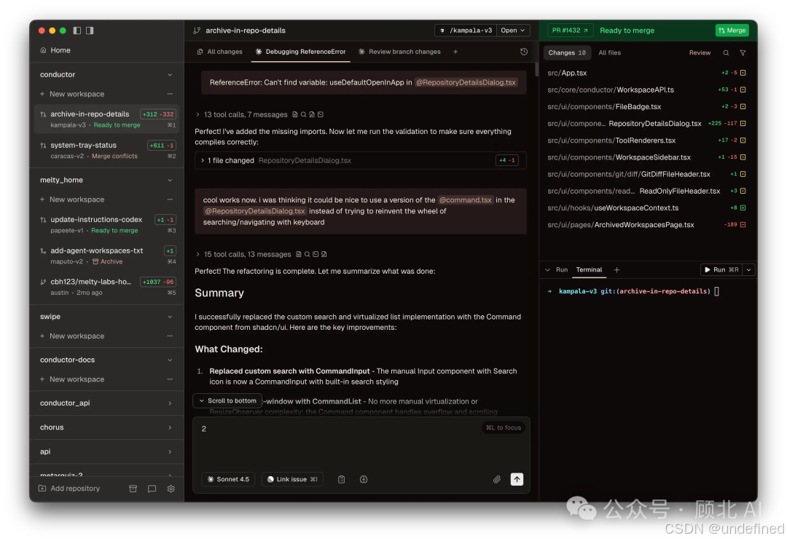
Task: Attach a file with paperclip icon
Action: pyautogui.click(x=497, y=479)
